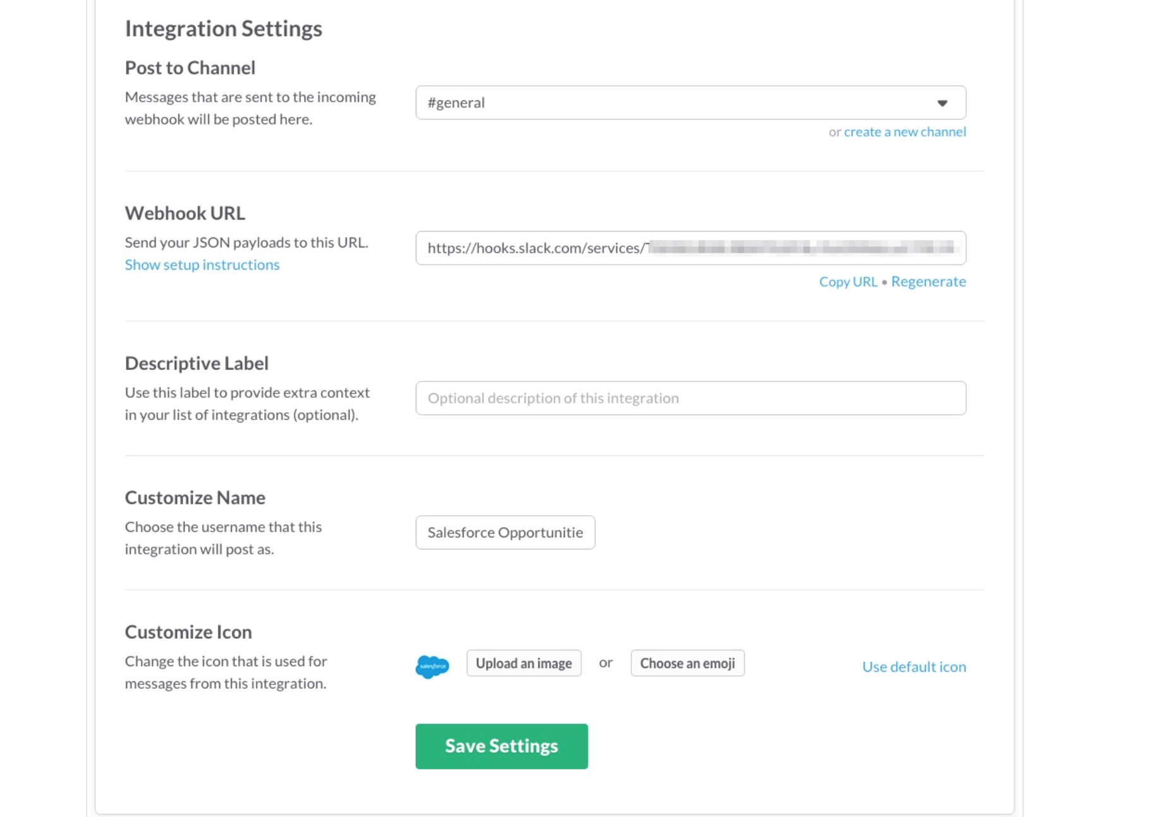1169x817 pixels.
Task: Click the Salesforce cloud icon preview
Action: point(432,666)
